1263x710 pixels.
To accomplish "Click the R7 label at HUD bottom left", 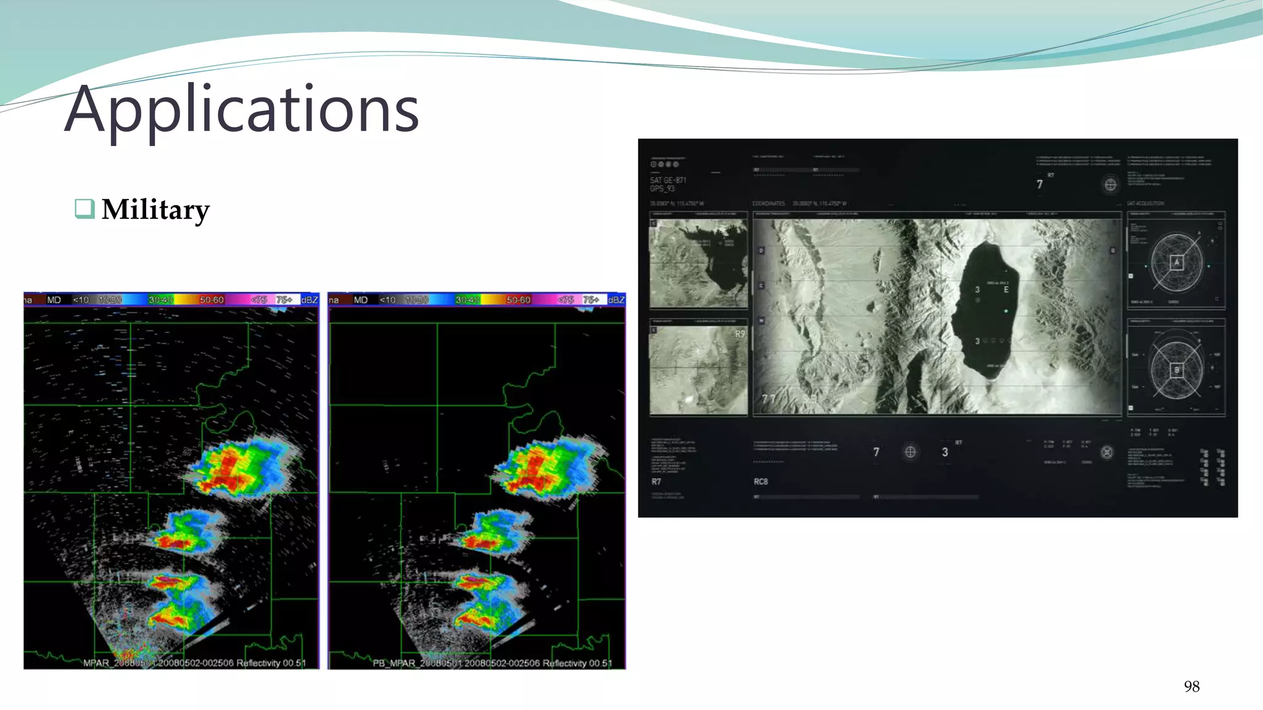I will (656, 481).
